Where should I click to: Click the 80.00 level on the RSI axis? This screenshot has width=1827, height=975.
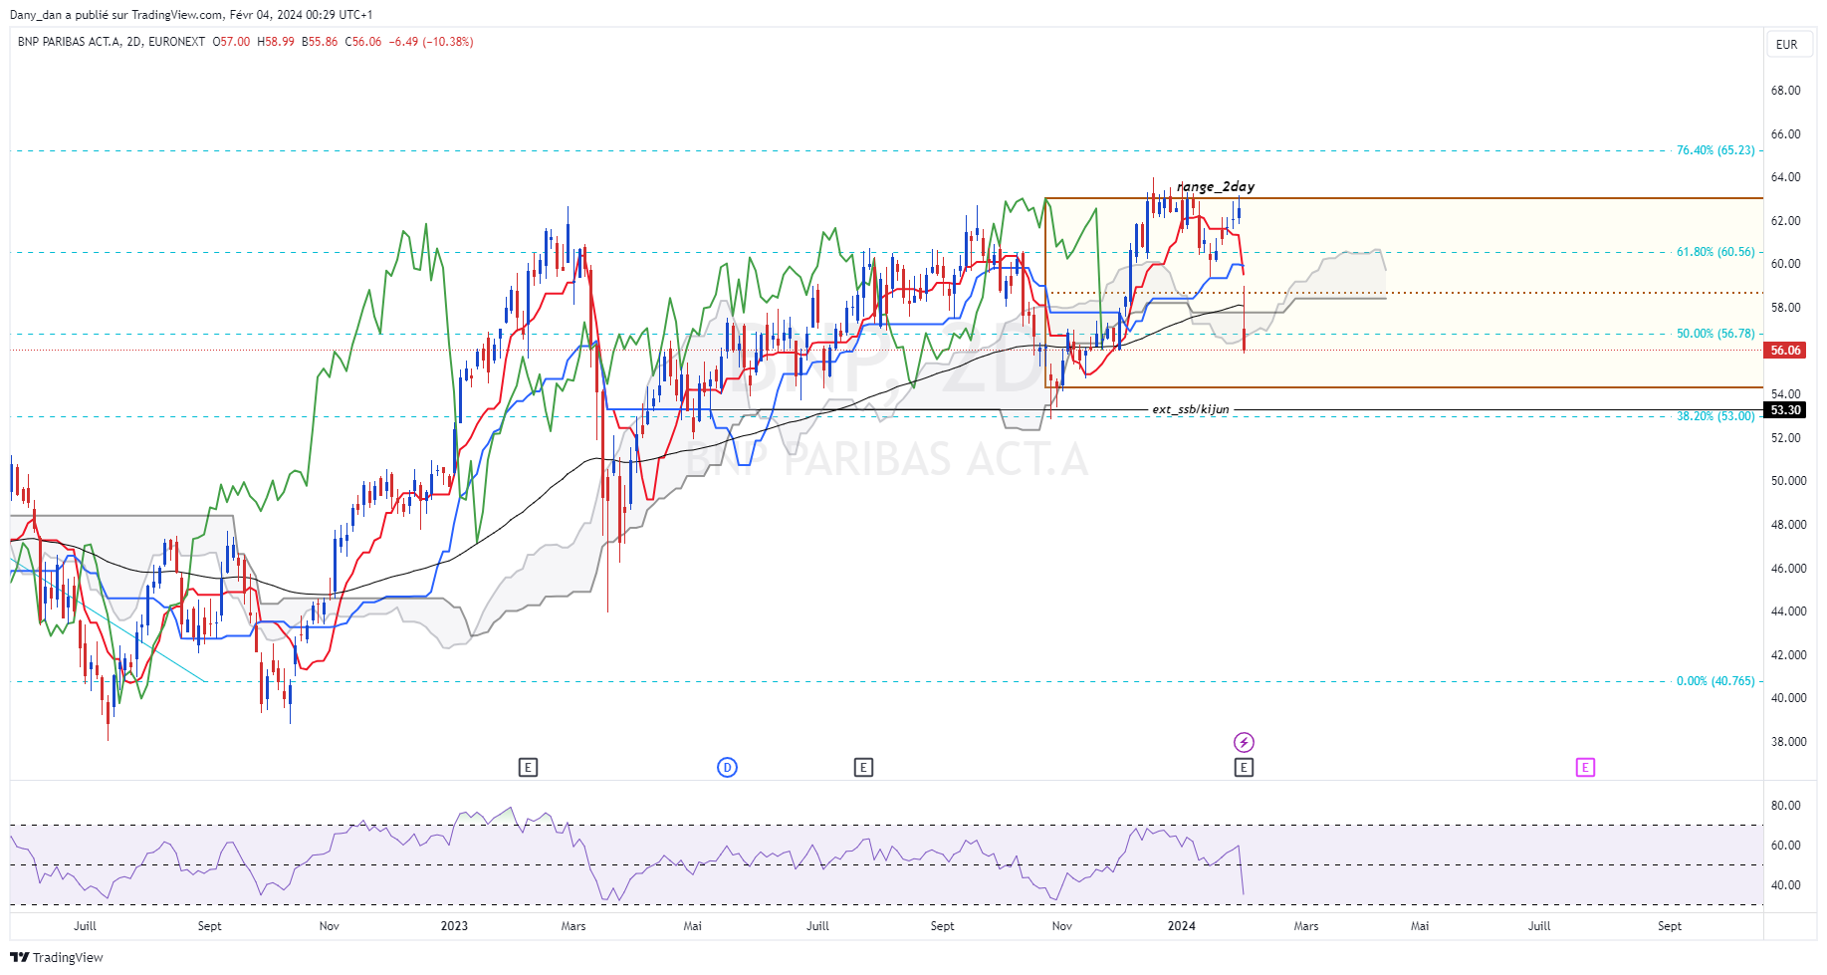pos(1785,806)
